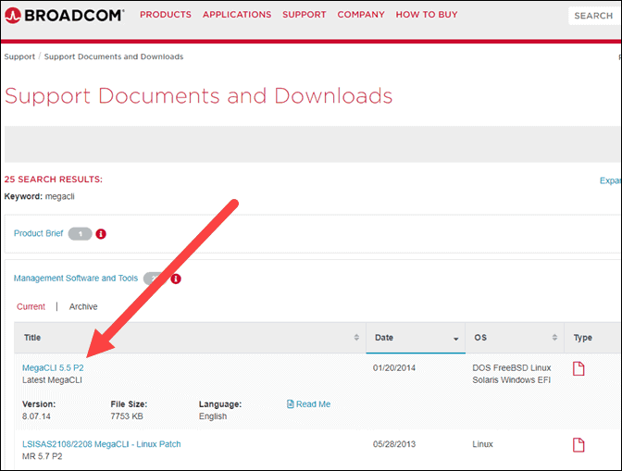The image size is (622, 471).
Task: Open the SUPPORT menu
Action: click(x=305, y=15)
